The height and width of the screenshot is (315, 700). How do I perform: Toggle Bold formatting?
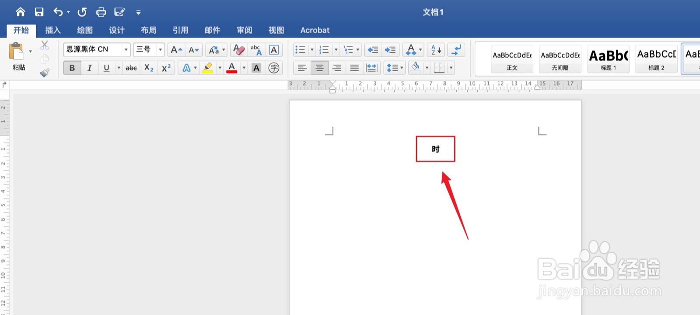tap(72, 68)
